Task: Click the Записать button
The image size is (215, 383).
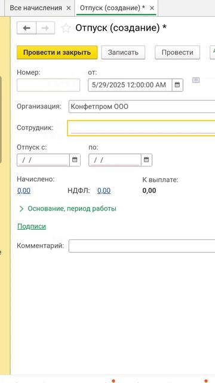Action: click(123, 52)
